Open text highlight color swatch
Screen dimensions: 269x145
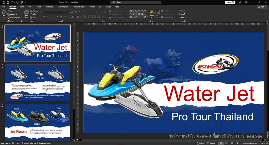[x=73, y=16]
